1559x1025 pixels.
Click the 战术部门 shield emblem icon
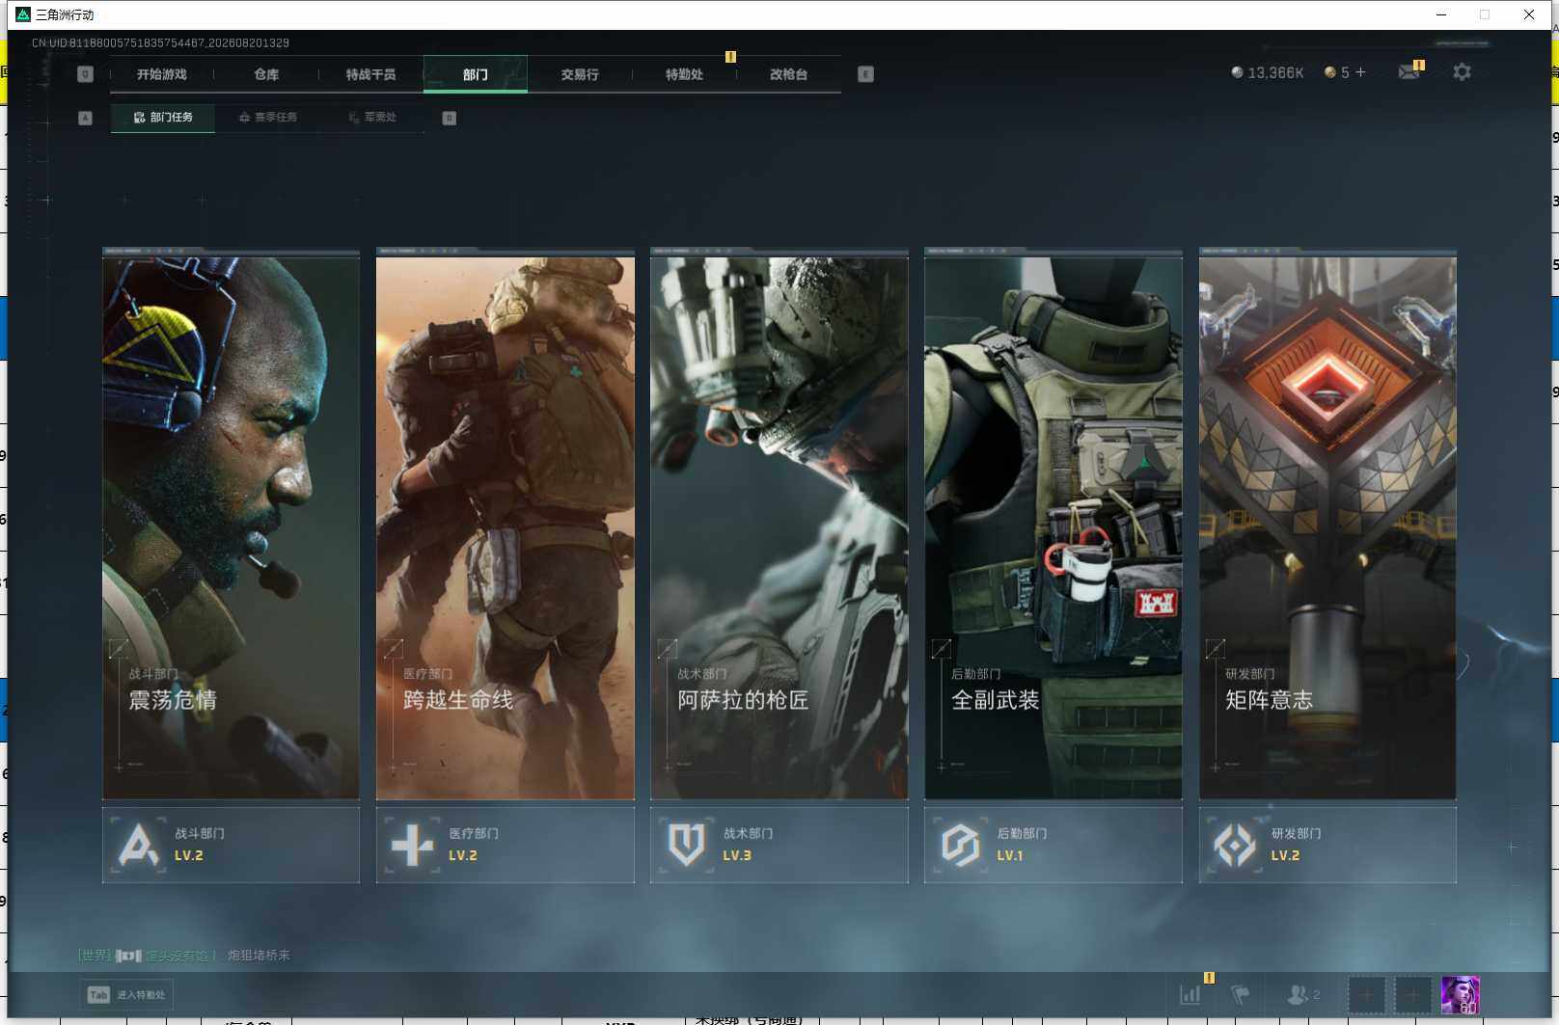[686, 845]
